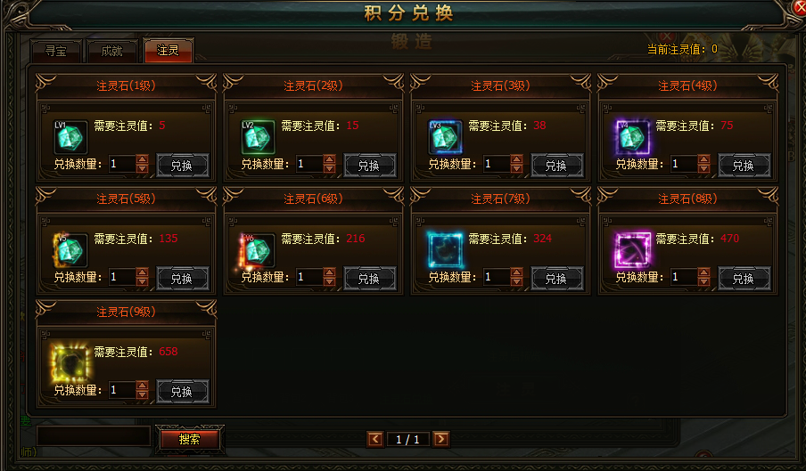Decrease 兑换数量 for 注灵石(3级)
This screenshot has width=806, height=471.
tap(516, 169)
